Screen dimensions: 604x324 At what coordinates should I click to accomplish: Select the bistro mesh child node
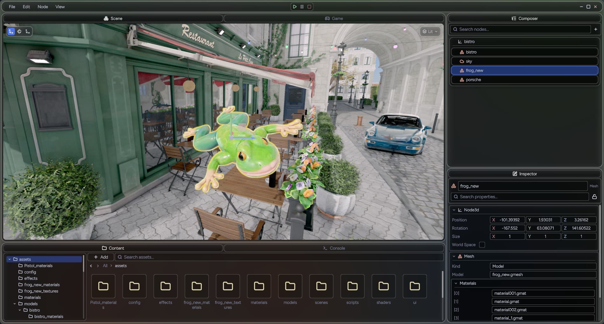(525, 52)
